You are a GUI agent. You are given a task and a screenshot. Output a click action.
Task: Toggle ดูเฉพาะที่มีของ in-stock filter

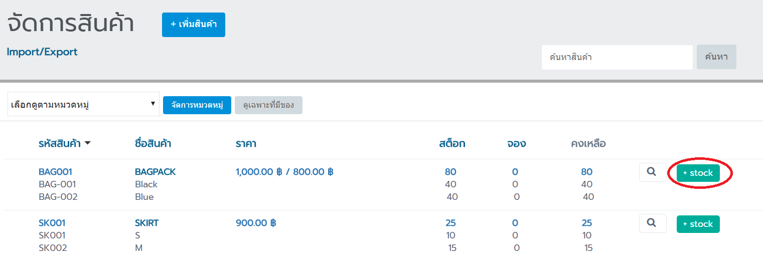click(x=268, y=105)
